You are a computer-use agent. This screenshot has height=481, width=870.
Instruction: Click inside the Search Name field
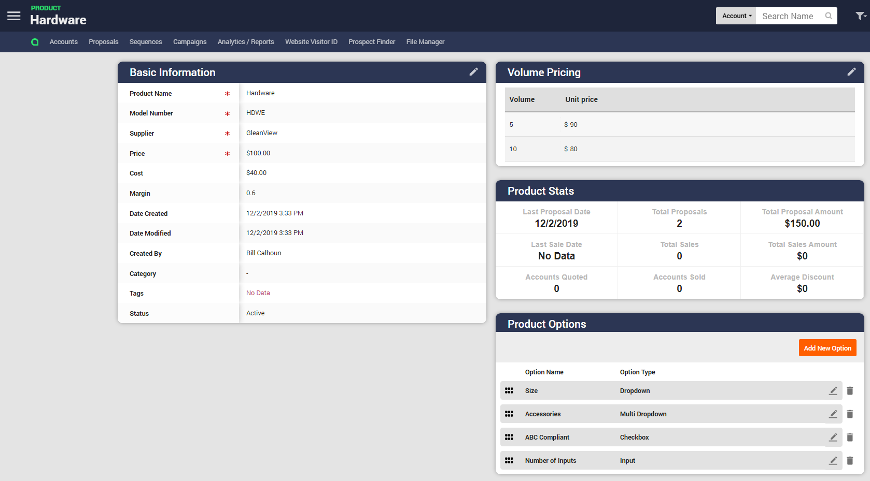point(788,16)
